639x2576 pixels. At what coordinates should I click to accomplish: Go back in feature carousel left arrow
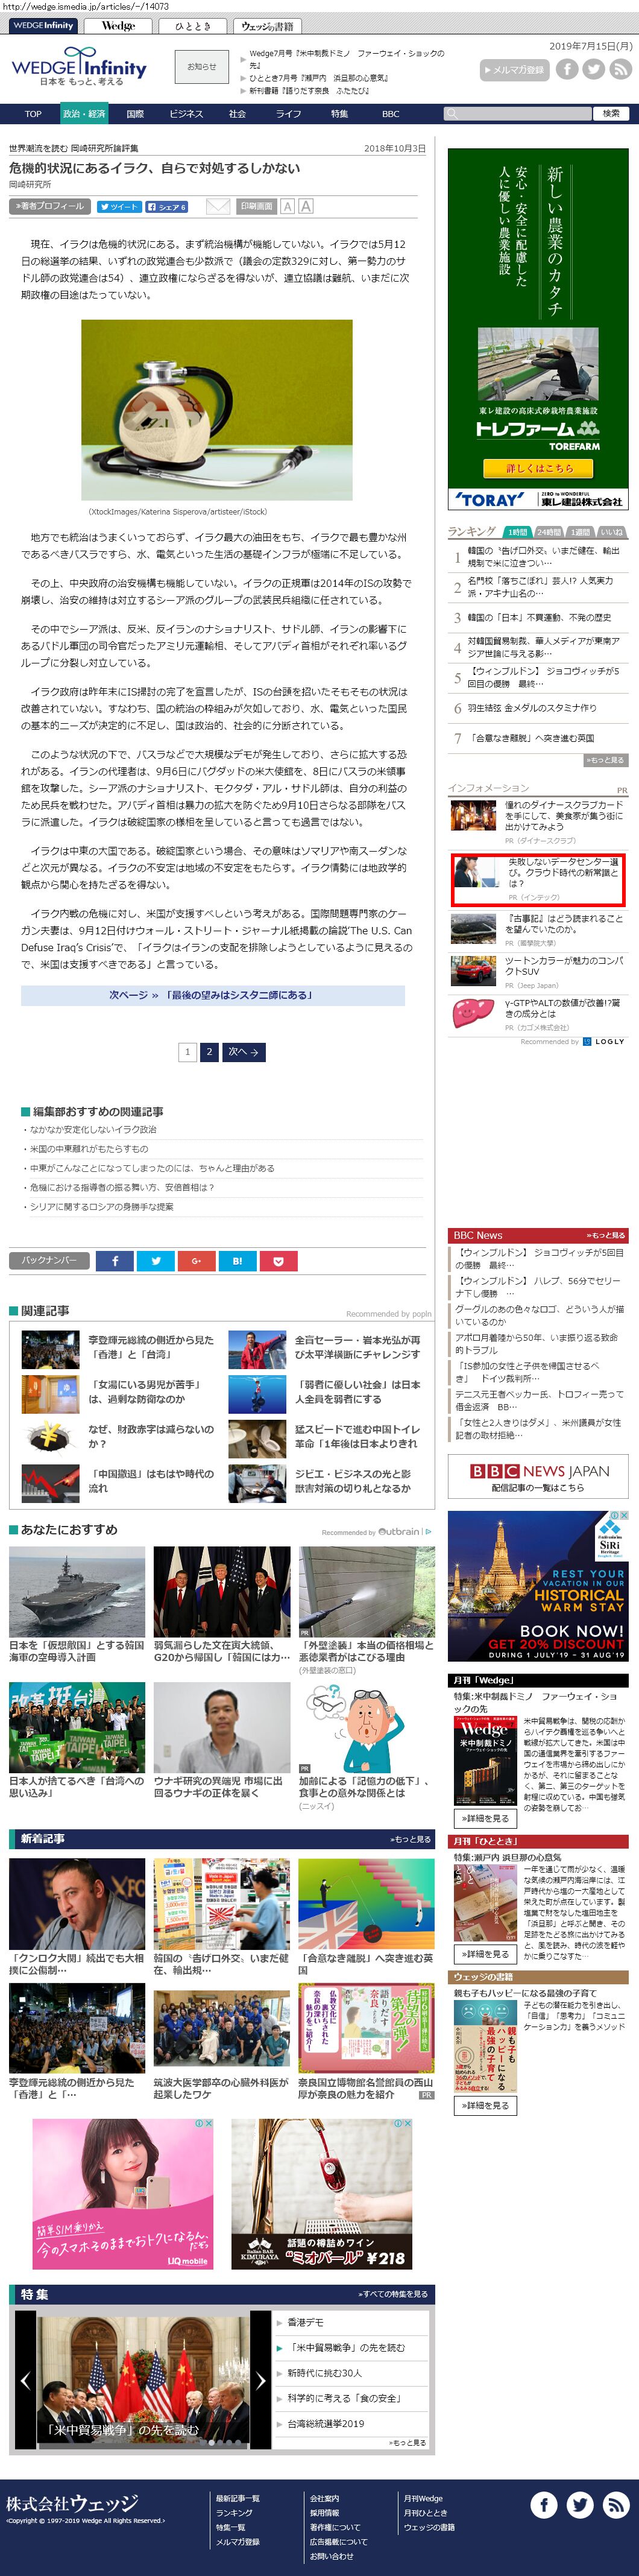coord(25,2381)
